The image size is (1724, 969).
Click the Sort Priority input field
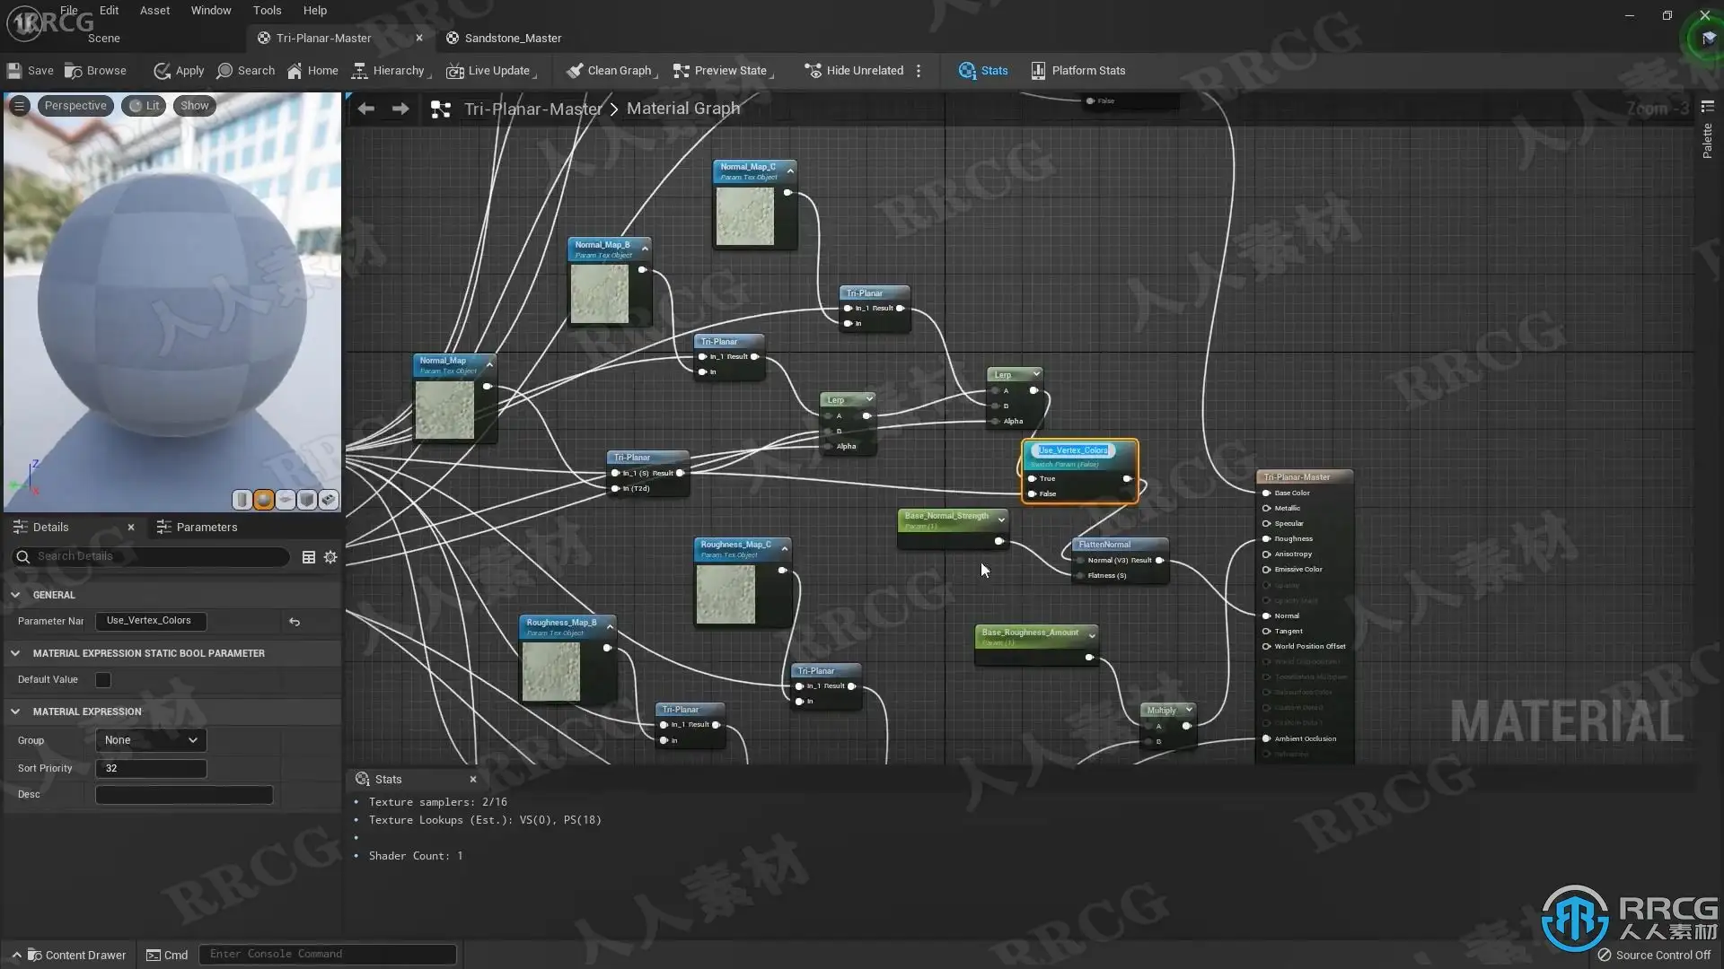[151, 769]
